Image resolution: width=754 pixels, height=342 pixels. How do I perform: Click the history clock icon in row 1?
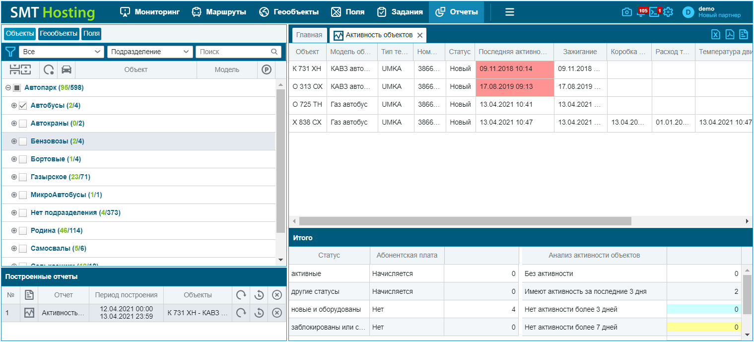click(x=259, y=313)
